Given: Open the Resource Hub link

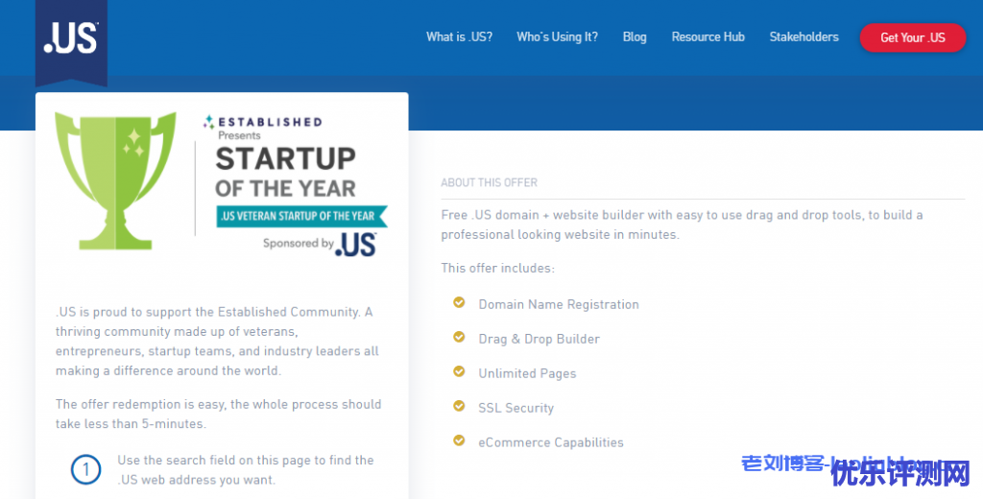Looking at the screenshot, I should coord(707,37).
